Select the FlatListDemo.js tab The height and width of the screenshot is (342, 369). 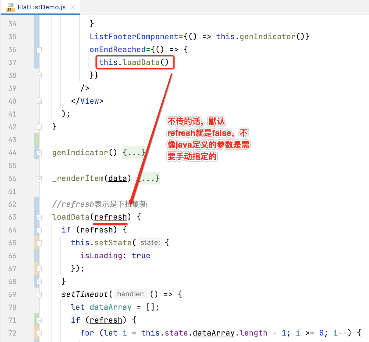pyautogui.click(x=40, y=7)
